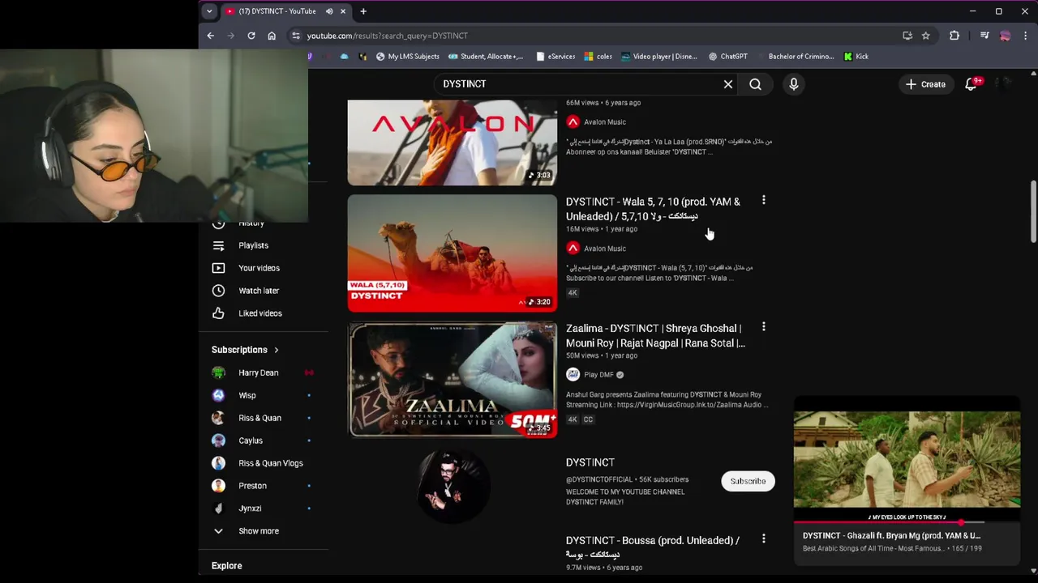This screenshot has height=583, width=1038.
Task: Click the address bar URL
Action: pyautogui.click(x=388, y=36)
